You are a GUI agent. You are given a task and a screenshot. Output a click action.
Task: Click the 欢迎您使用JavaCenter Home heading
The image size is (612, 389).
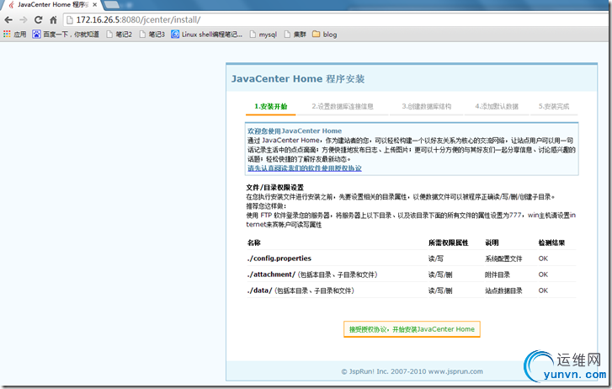tap(295, 131)
